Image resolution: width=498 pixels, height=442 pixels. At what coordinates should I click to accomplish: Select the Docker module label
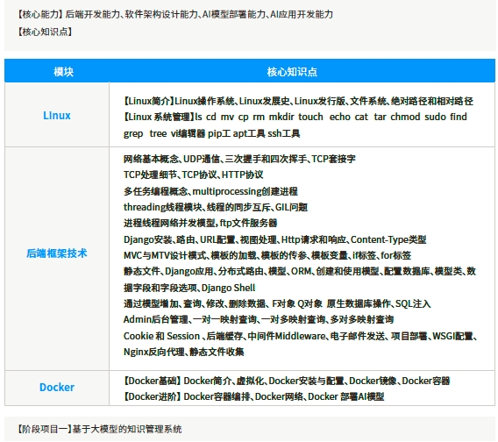point(57,388)
